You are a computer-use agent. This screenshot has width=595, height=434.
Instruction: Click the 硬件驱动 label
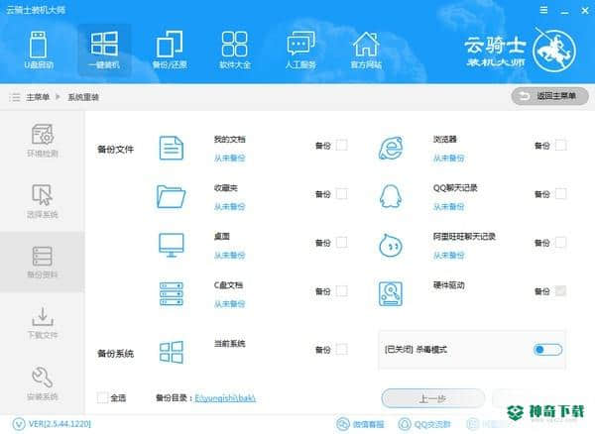coord(449,285)
